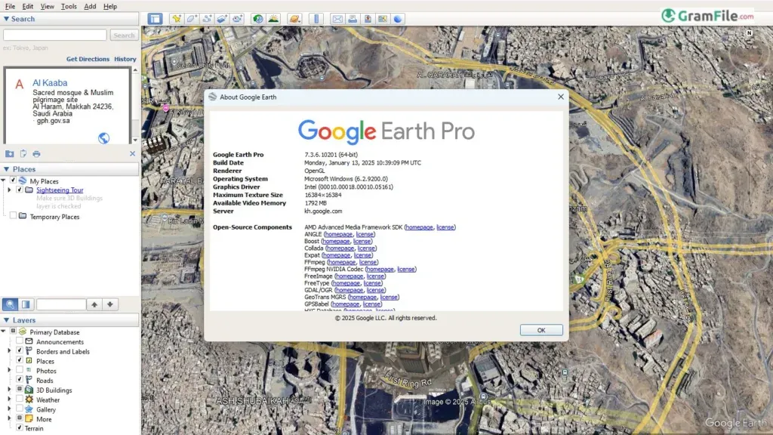This screenshot has width=773, height=435.
Task: Click the Email envelope toolbar icon
Action: click(337, 19)
